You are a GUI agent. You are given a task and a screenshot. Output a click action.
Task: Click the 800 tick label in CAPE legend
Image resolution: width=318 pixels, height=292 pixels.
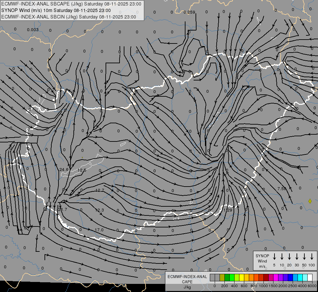[254, 286]
